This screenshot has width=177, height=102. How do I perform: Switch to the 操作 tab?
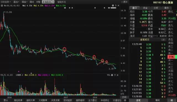click(166, 8)
